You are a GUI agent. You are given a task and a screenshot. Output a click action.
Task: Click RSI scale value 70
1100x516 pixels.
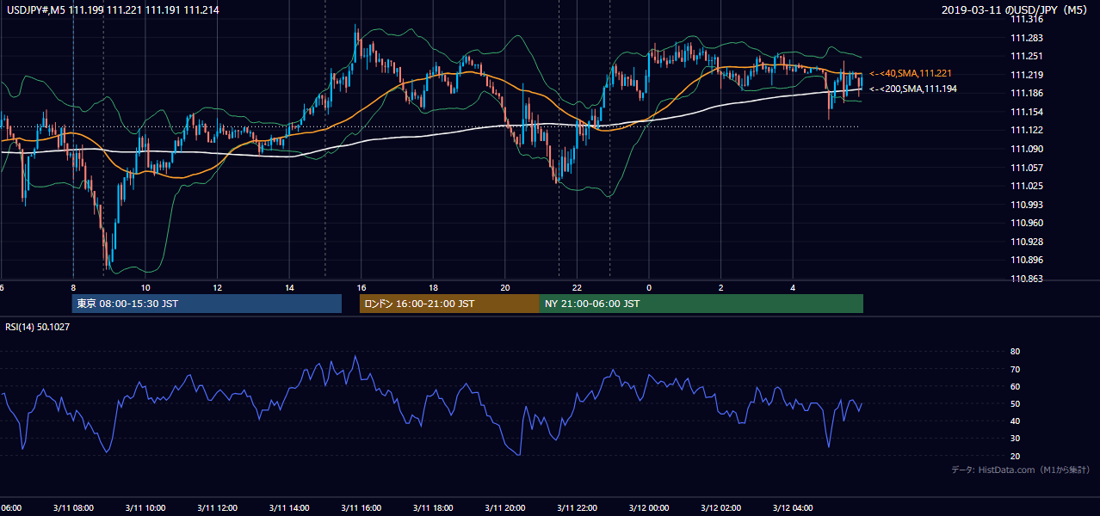1015,369
